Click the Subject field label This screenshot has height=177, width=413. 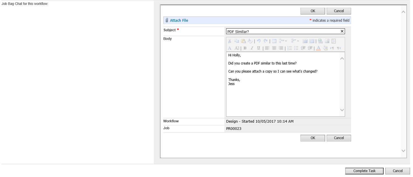pos(170,30)
